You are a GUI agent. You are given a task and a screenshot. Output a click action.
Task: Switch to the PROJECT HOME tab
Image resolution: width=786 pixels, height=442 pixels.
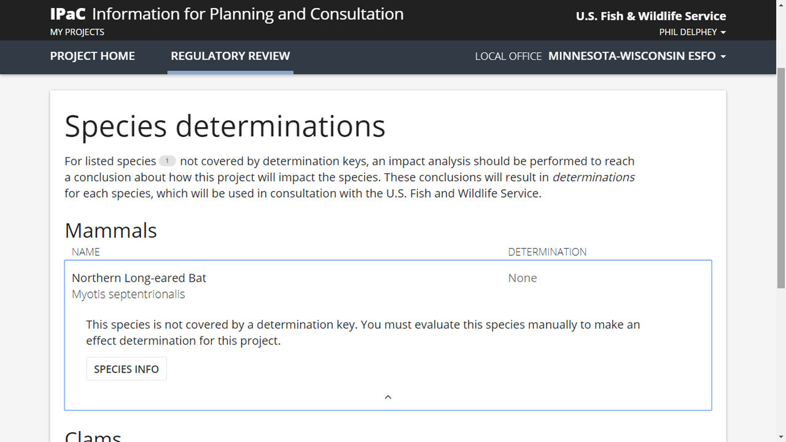93,56
